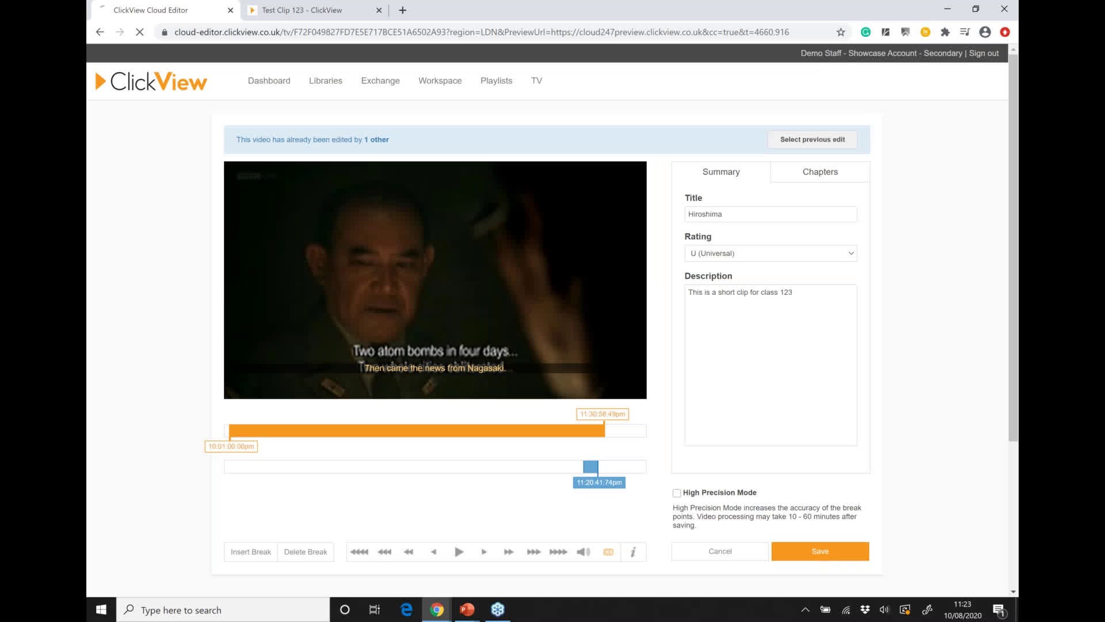Viewport: 1105px width, 622px height.
Task: Step back with single left arrow
Action: (x=433, y=552)
